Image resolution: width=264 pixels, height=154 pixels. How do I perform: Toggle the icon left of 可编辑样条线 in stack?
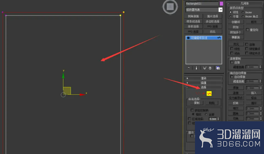tap(188, 38)
